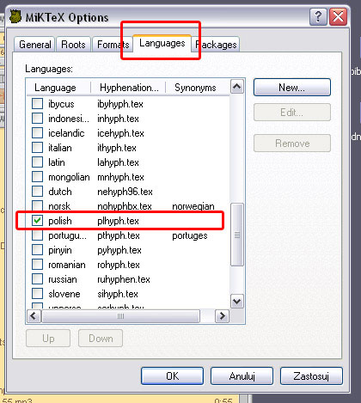Click the Remove button
The image size is (361, 403).
[292, 143]
